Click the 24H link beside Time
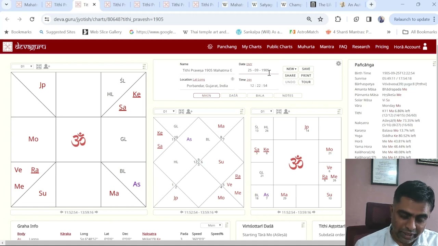This screenshot has height=246, width=438. click(249, 80)
